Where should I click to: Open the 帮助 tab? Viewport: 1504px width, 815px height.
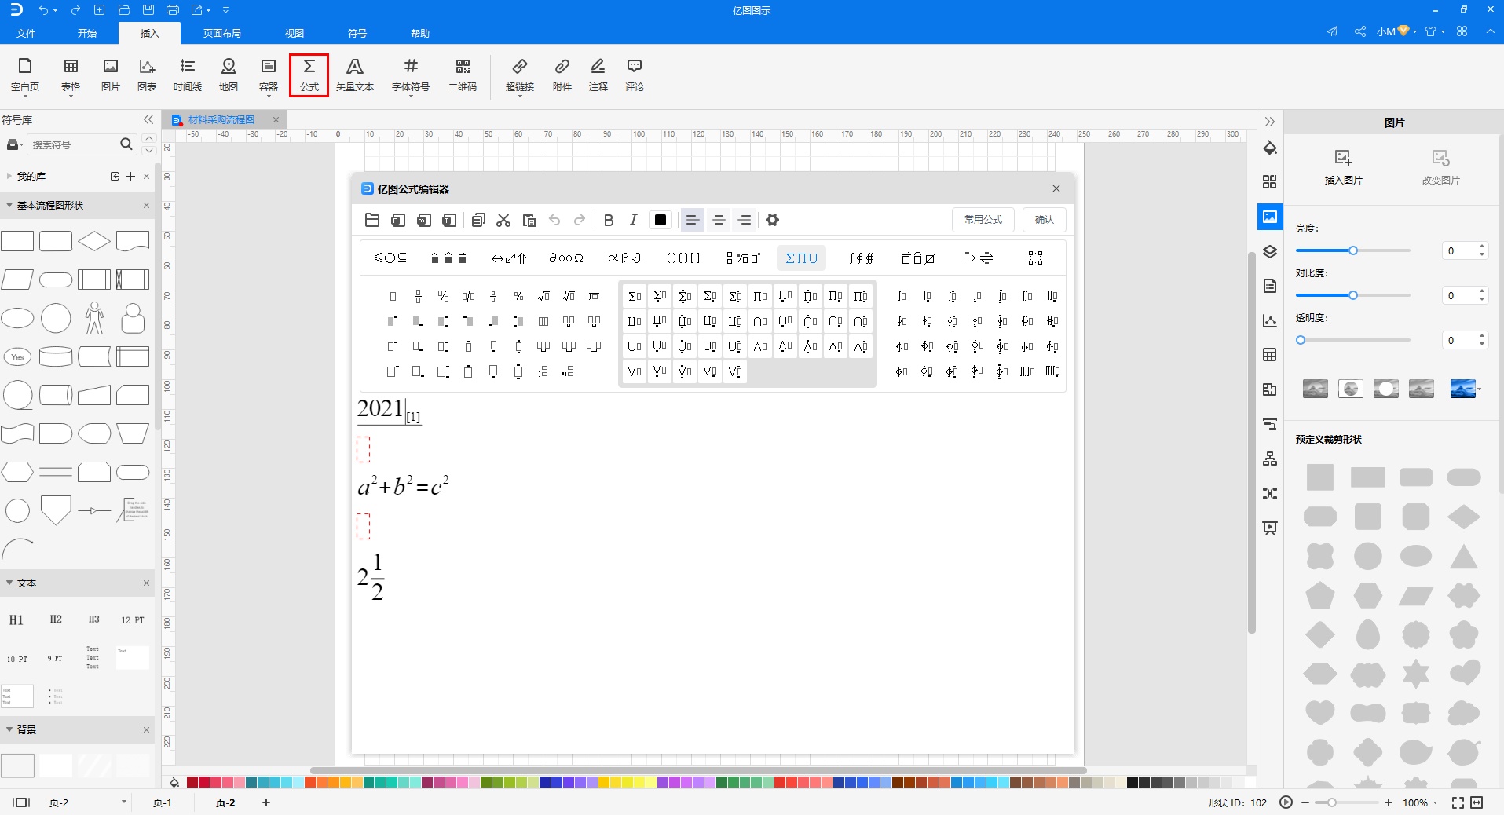(x=420, y=33)
